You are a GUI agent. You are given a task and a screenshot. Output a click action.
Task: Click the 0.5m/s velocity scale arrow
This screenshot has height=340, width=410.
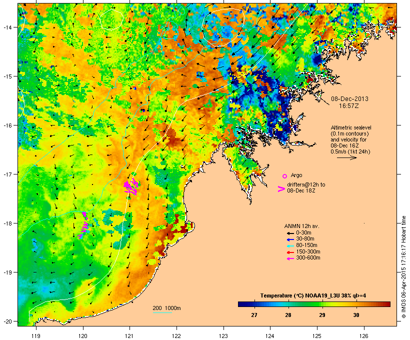point(346,157)
